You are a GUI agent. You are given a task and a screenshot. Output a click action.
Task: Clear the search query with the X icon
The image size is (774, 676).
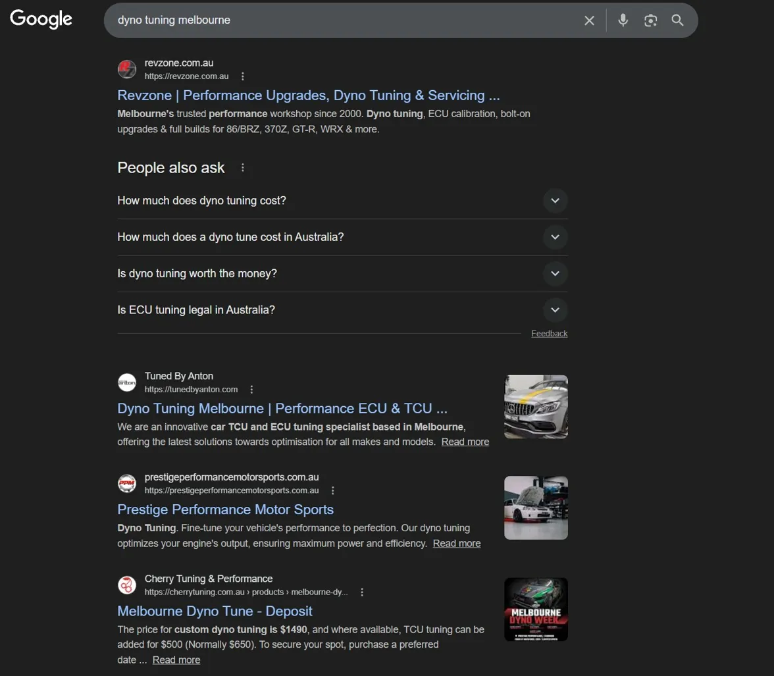pyautogui.click(x=589, y=20)
